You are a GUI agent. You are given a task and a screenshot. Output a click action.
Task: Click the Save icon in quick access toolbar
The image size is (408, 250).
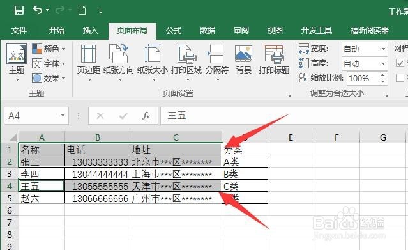tap(19, 10)
